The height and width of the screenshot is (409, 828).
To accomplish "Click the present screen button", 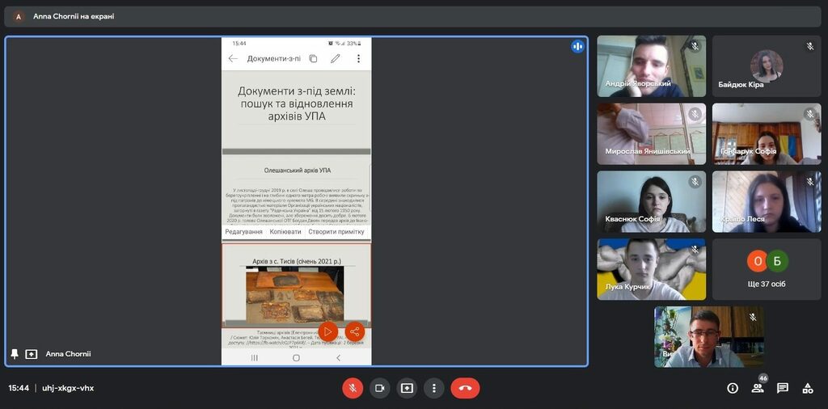I will [407, 388].
